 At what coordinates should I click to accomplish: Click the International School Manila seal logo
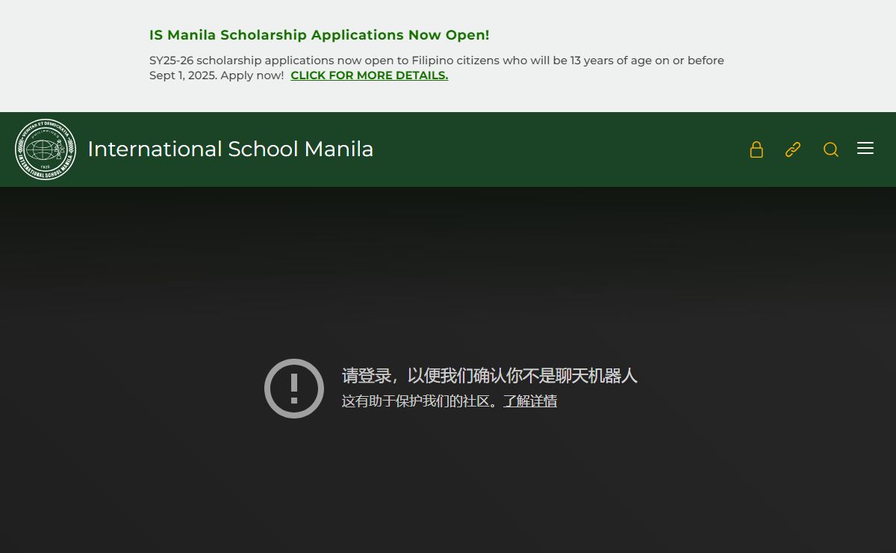[46, 149]
